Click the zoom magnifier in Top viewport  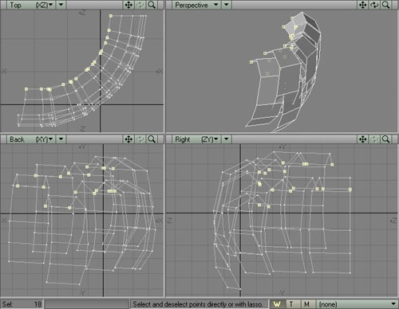[x=152, y=5]
